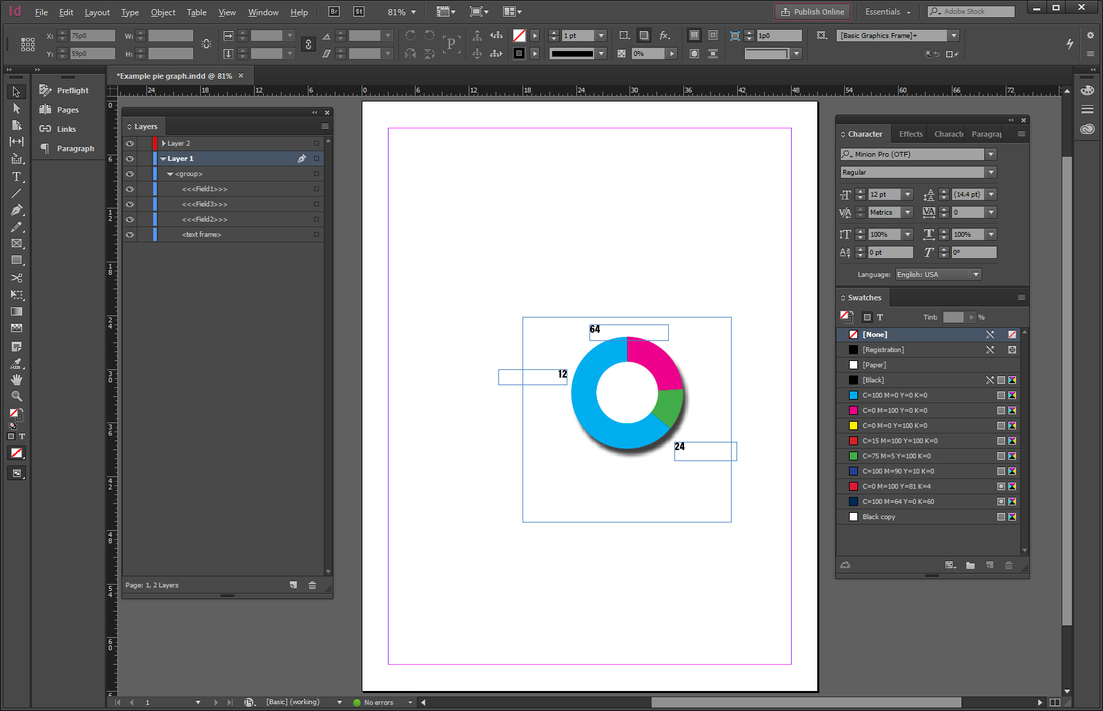Expand Layer 2 disclosure triangle
1103x711 pixels.
(x=164, y=144)
